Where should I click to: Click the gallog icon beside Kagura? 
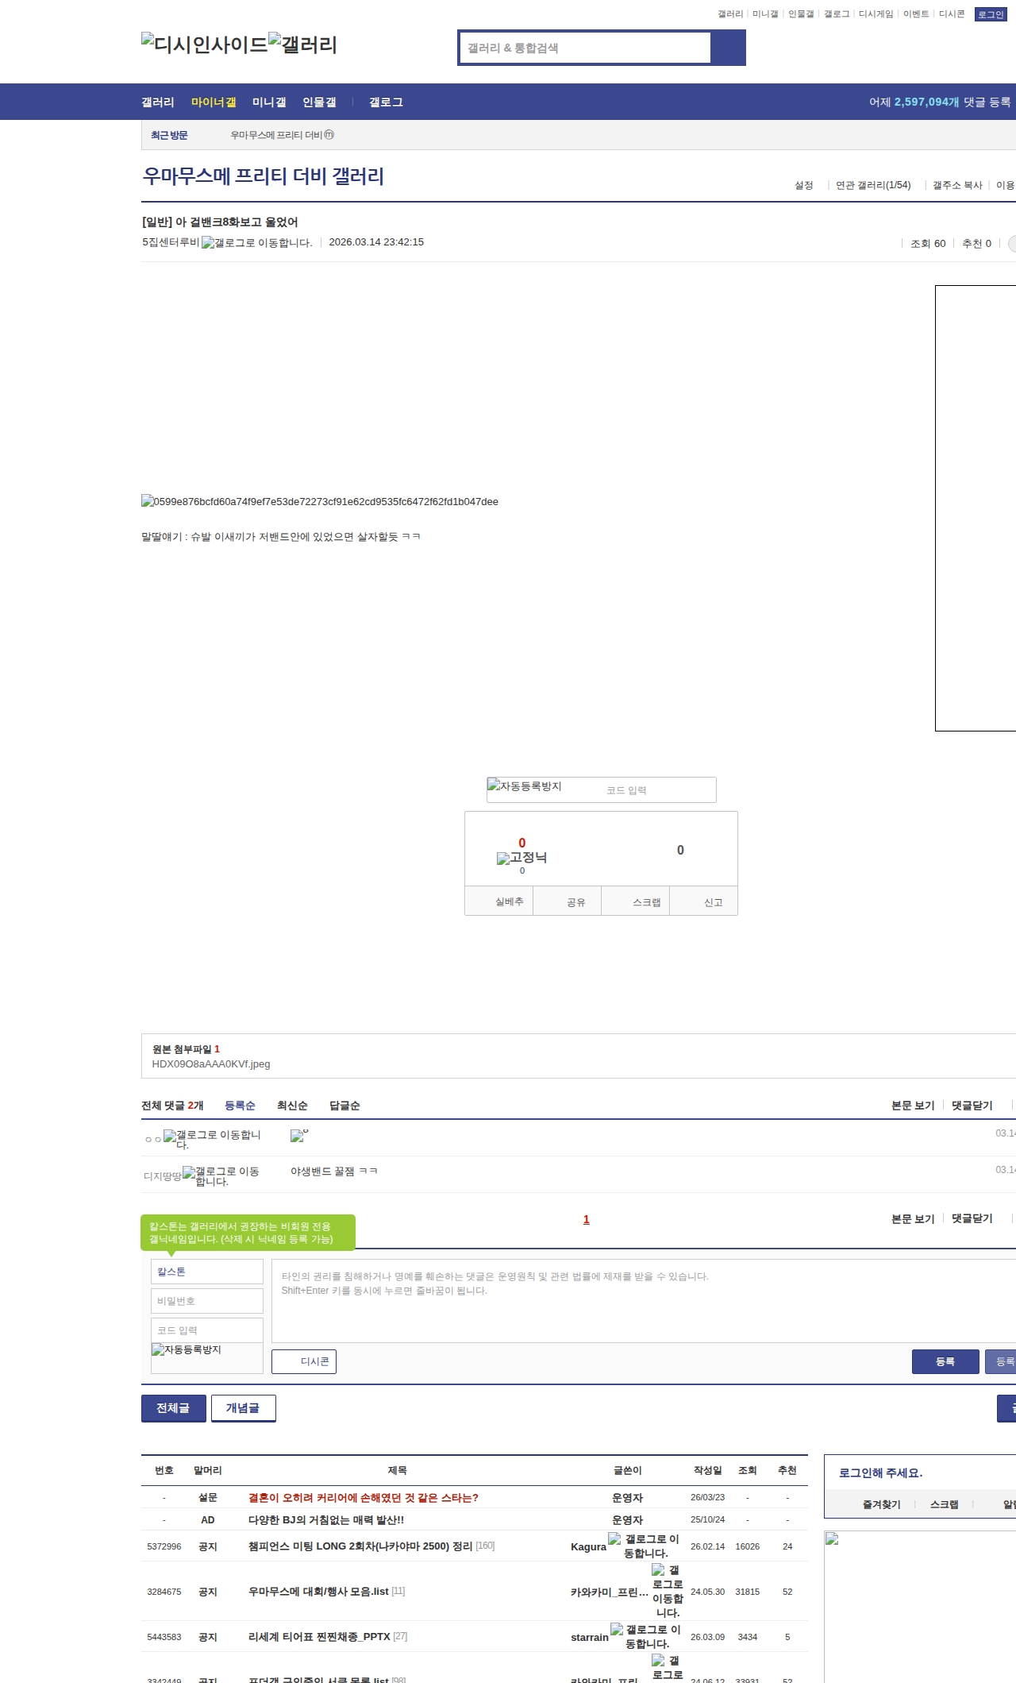coord(644,1546)
